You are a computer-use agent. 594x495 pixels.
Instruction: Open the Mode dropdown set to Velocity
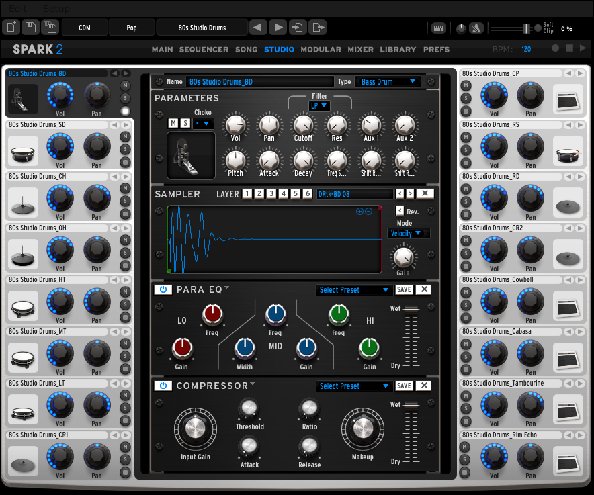pos(409,233)
